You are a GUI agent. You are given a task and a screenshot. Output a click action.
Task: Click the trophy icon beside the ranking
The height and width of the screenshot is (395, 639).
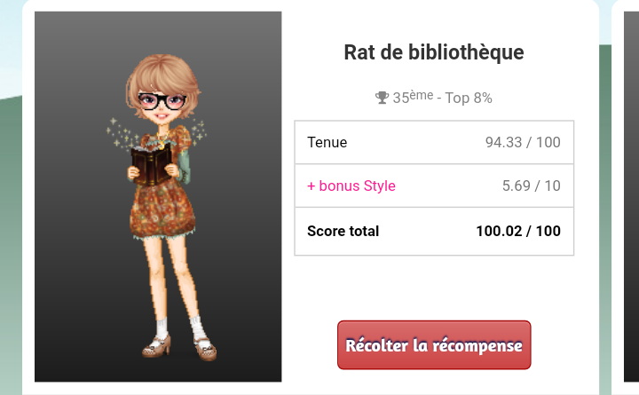click(382, 98)
